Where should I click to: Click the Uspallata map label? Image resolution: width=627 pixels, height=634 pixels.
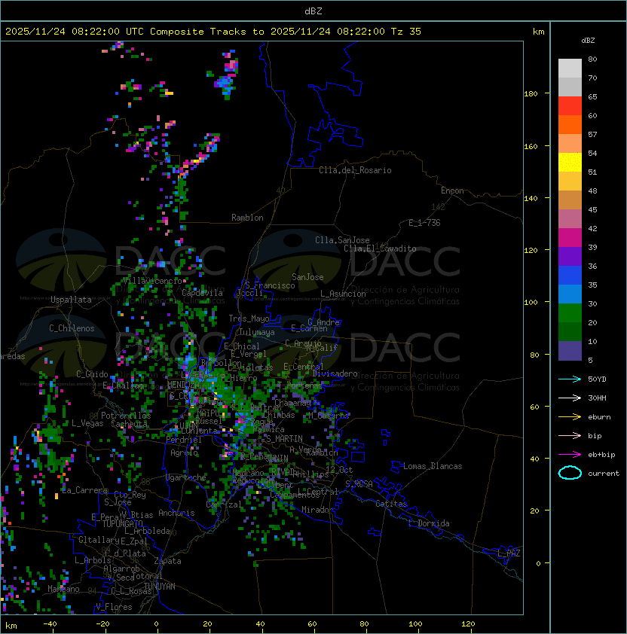pyautogui.click(x=71, y=300)
